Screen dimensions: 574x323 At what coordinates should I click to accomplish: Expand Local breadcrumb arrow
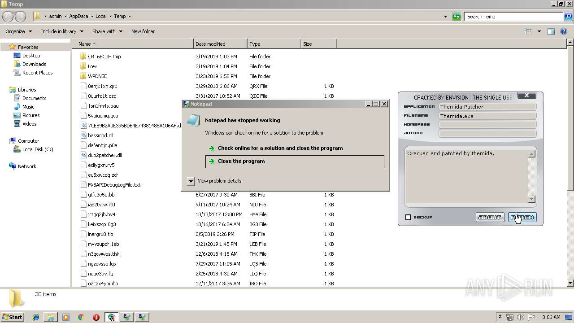[110, 17]
